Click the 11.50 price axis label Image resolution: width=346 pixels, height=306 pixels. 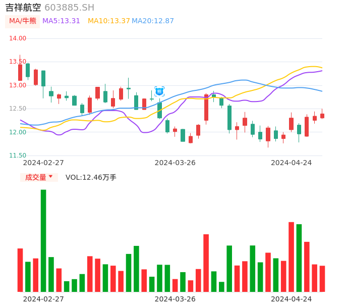(18, 156)
